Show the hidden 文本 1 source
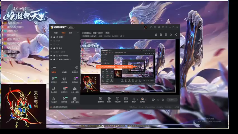This screenshot has width=238, height=134. click(51, 44)
